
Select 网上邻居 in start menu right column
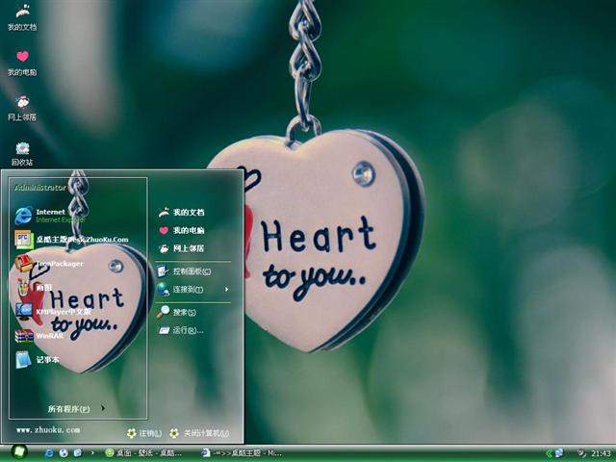pos(182,248)
